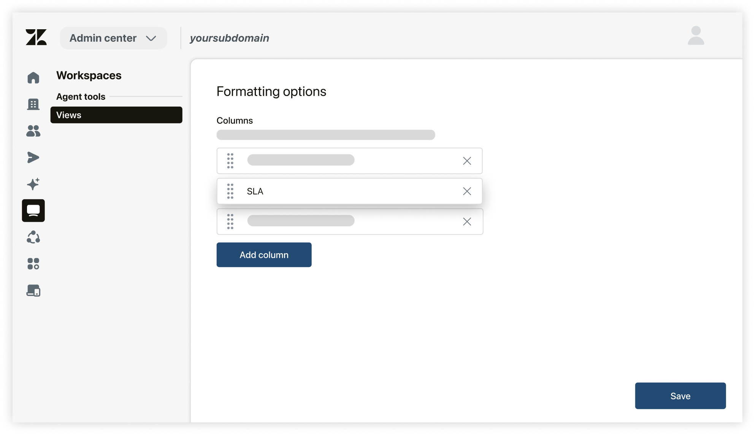Open the Objects and rules icon
Viewport: 755px width, 435px height.
click(x=33, y=238)
